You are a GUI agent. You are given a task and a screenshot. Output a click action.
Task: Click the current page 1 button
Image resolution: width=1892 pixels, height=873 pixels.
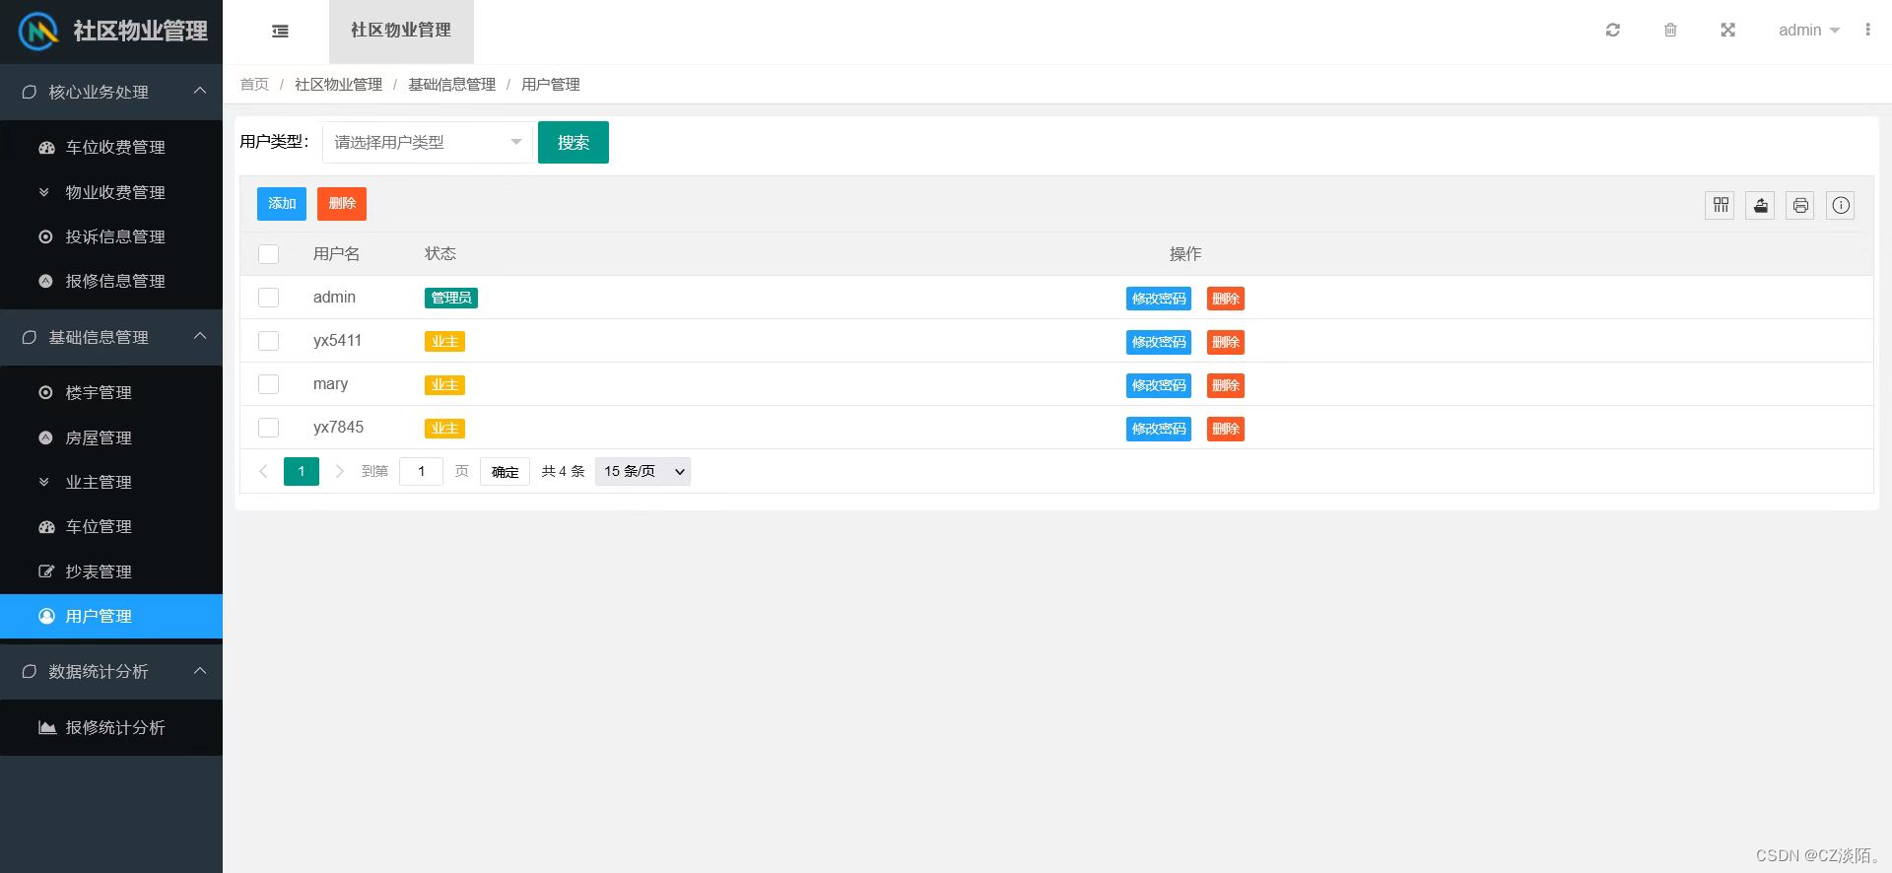(x=302, y=471)
